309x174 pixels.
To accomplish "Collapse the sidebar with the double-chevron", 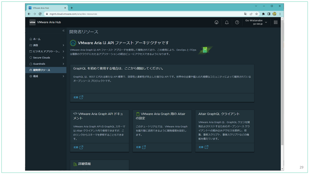I will click(x=64, y=31).
